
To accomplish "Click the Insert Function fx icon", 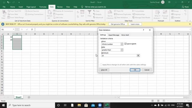I will coord(32,29).
